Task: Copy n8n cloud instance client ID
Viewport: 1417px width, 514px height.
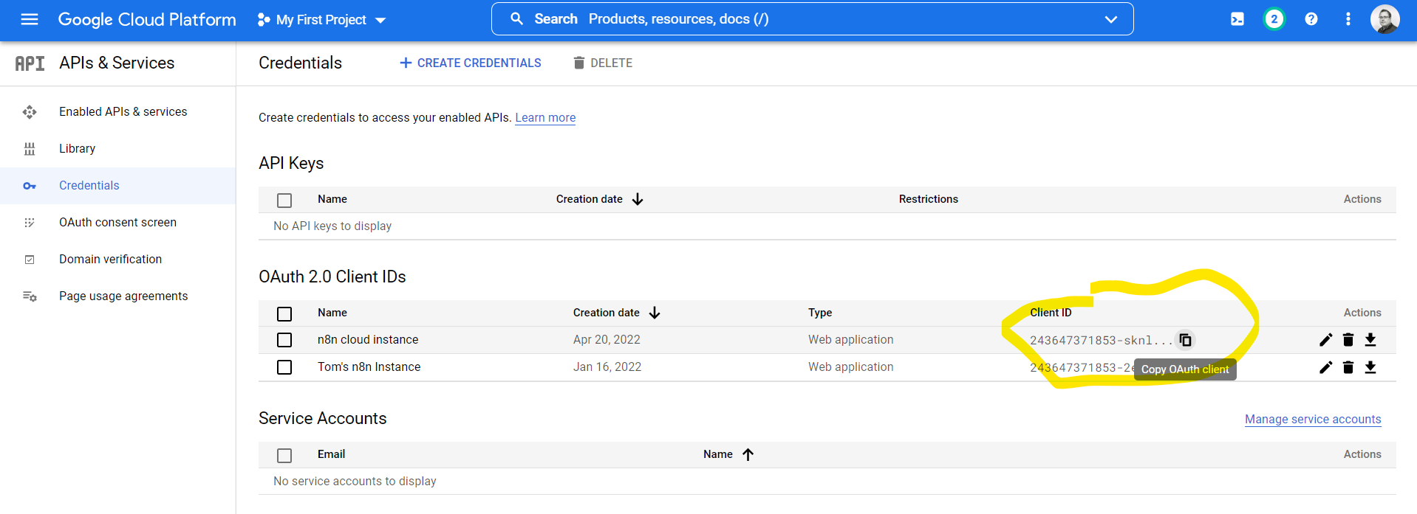Action: click(x=1185, y=340)
